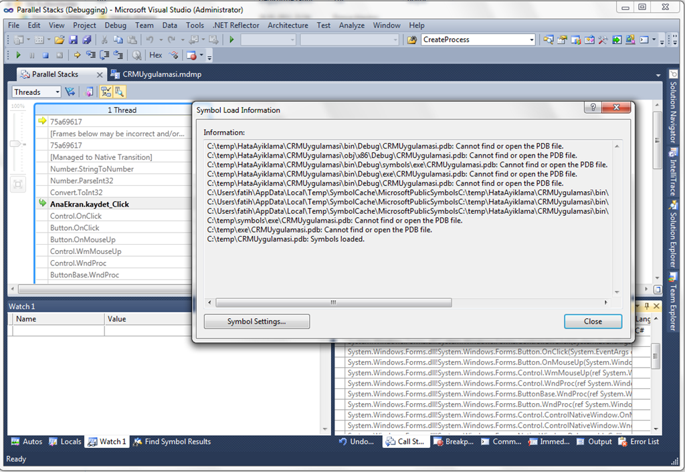Open the Analyze menu
The height and width of the screenshot is (472, 685).
(x=352, y=25)
